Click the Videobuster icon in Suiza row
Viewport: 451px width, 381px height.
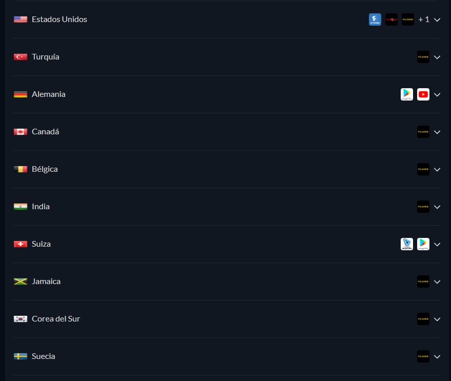click(x=407, y=244)
